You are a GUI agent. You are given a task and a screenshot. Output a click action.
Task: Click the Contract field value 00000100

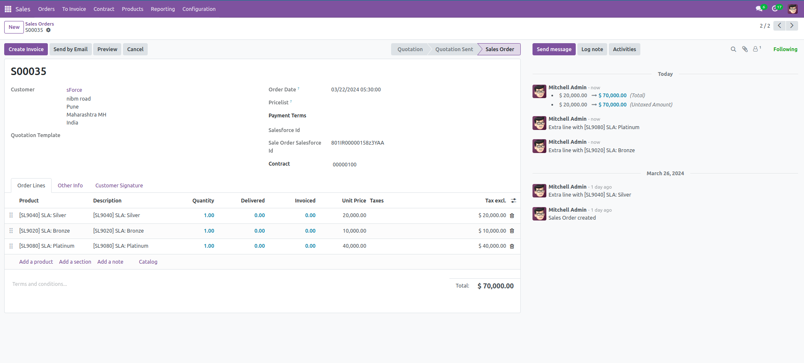345,165
